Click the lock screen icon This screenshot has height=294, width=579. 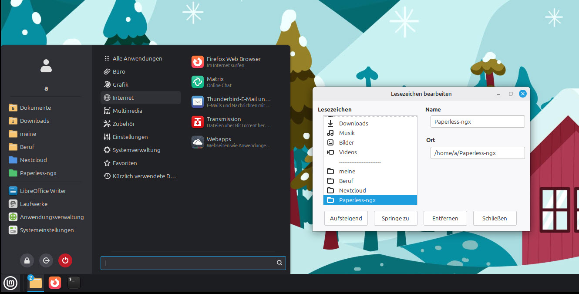(27, 260)
